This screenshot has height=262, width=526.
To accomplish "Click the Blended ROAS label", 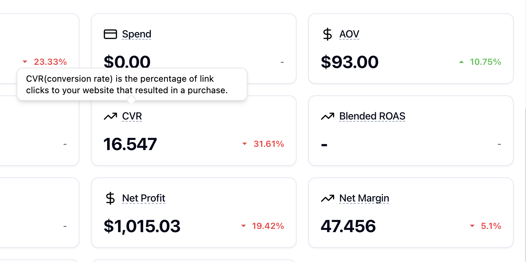I will [x=372, y=116].
